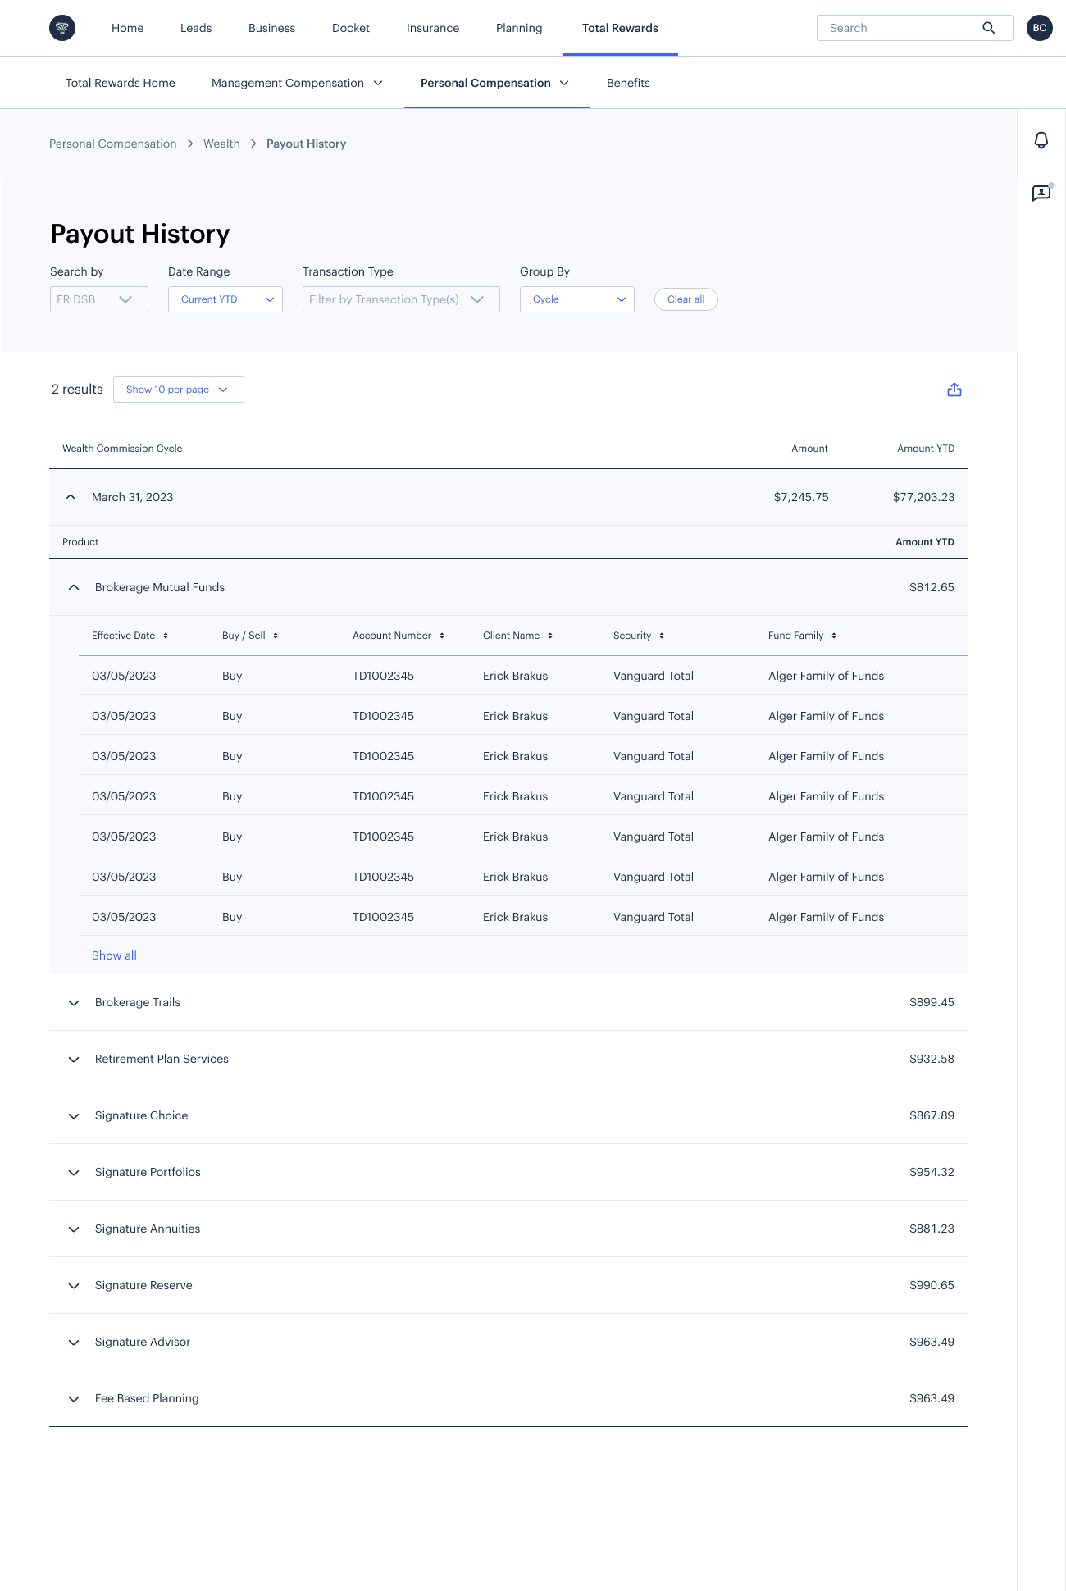Image resolution: width=1066 pixels, height=1591 pixels.
Task: Open the Personal Compensation submenu
Action: [495, 83]
